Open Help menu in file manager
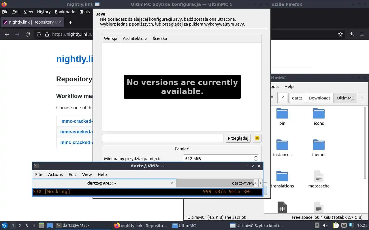 [x=289, y=86]
